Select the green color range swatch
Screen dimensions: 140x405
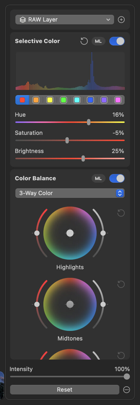tap(63, 100)
